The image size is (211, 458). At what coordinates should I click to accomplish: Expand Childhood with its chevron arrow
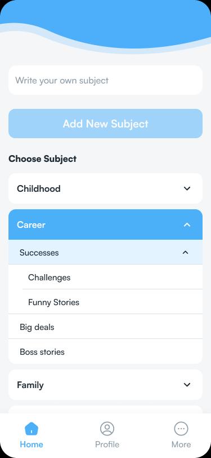click(187, 188)
